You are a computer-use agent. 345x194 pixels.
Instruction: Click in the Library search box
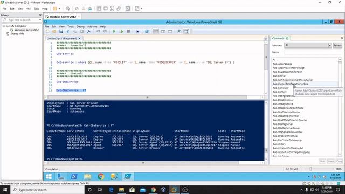pyautogui.click(x=21, y=20)
